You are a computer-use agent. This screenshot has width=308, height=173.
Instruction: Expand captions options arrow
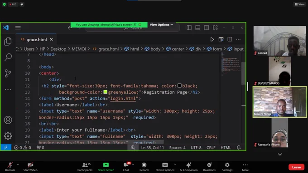click(175, 164)
